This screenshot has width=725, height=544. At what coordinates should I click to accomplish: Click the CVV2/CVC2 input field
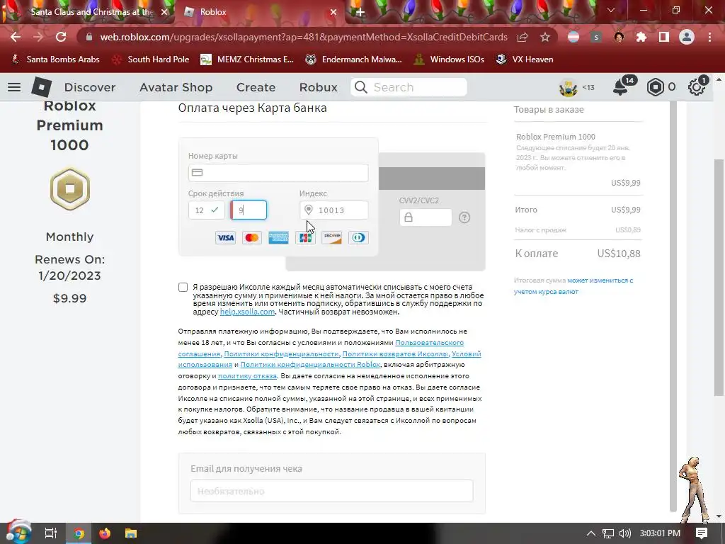point(426,217)
